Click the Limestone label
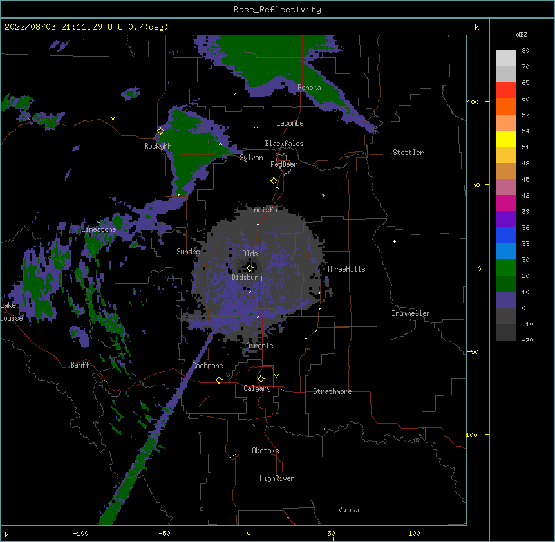Screen dimensions: 555x542 click(x=99, y=229)
